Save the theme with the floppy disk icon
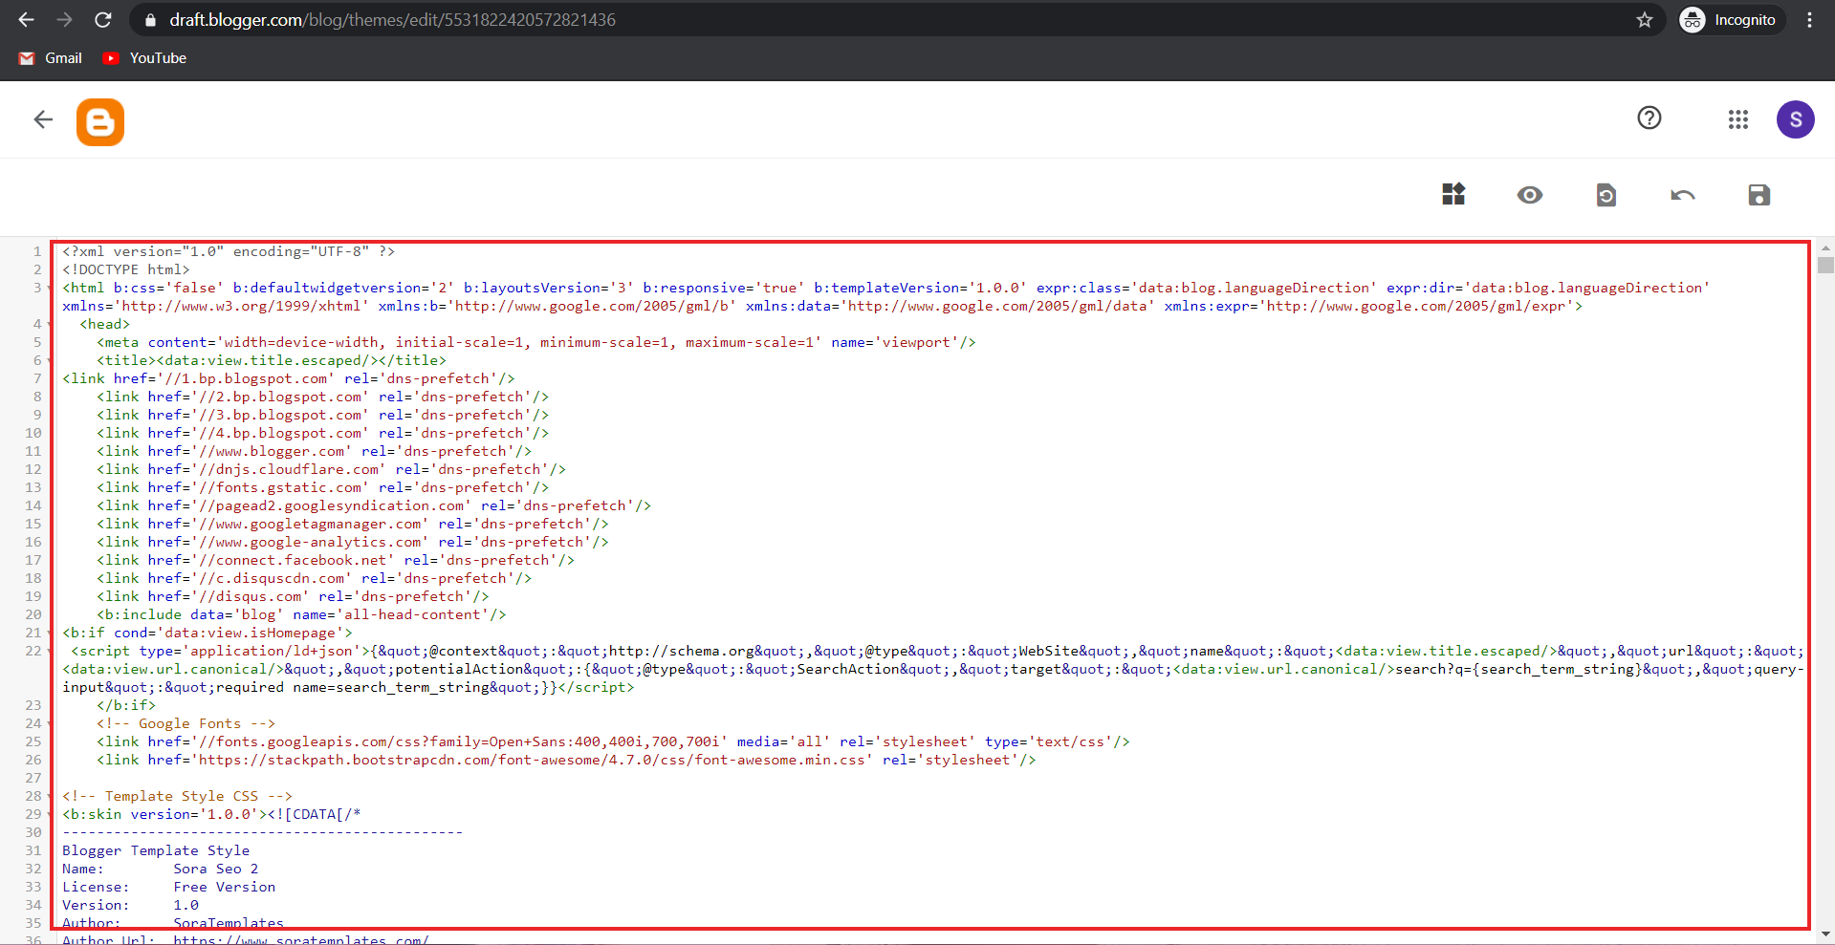1835x945 pixels. tap(1759, 195)
